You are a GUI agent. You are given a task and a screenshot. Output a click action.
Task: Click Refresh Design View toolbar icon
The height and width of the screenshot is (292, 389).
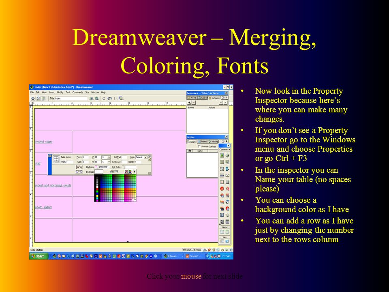point(104,98)
